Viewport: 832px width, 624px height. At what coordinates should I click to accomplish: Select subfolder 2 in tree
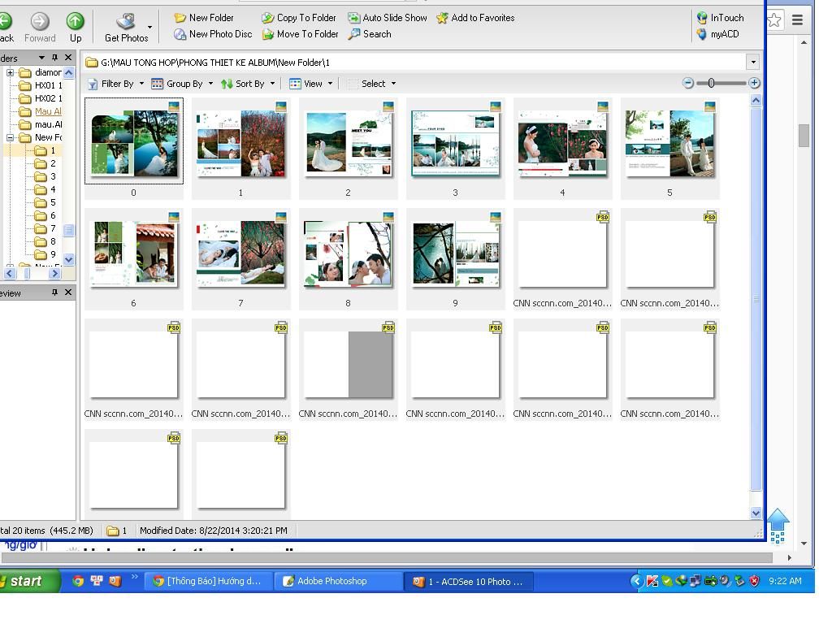[45, 163]
